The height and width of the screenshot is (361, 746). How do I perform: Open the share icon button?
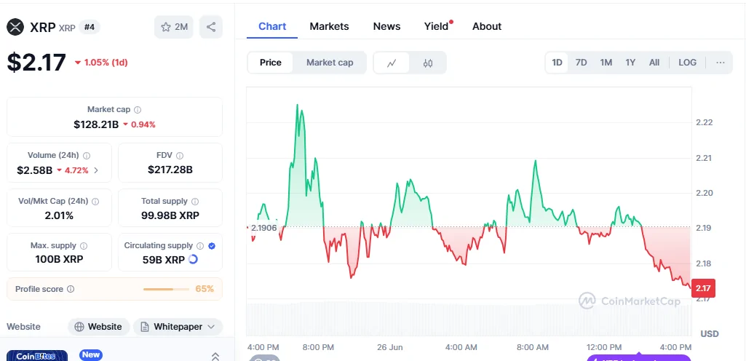click(211, 27)
